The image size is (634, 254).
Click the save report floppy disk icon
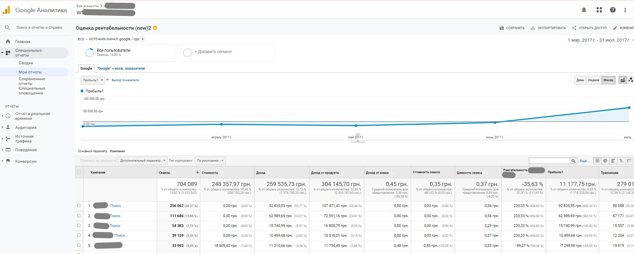502,28
